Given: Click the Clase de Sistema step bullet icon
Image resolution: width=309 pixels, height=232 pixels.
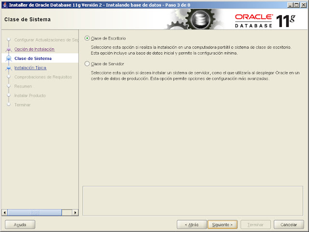Looking at the screenshot, I should [9, 58].
